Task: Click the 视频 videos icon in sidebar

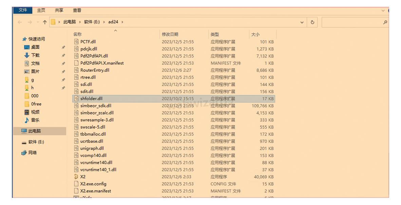Action: [x=27, y=112]
